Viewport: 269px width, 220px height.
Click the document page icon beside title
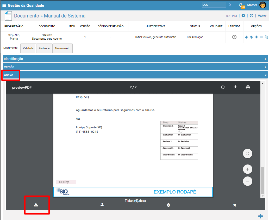[8, 16]
